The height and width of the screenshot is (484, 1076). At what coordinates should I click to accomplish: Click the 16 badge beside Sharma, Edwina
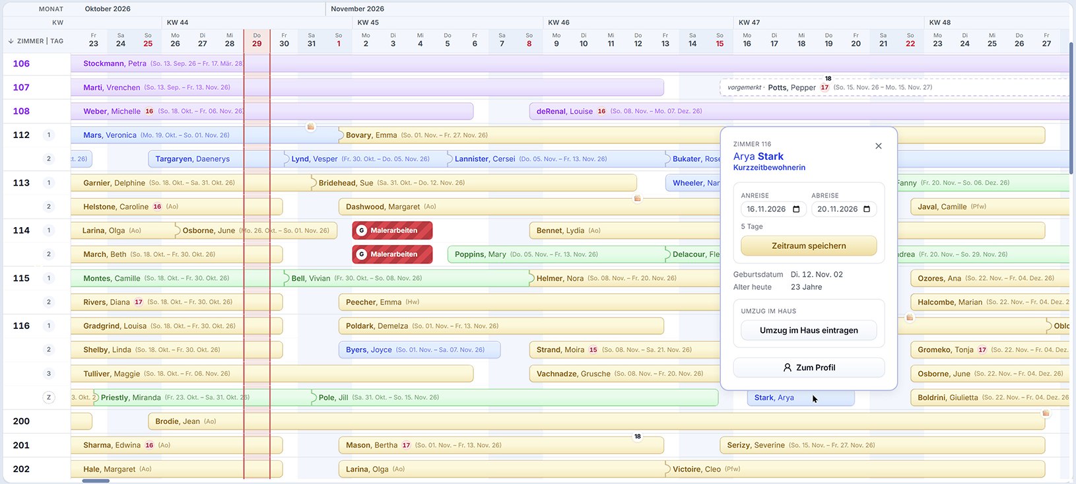tap(149, 445)
